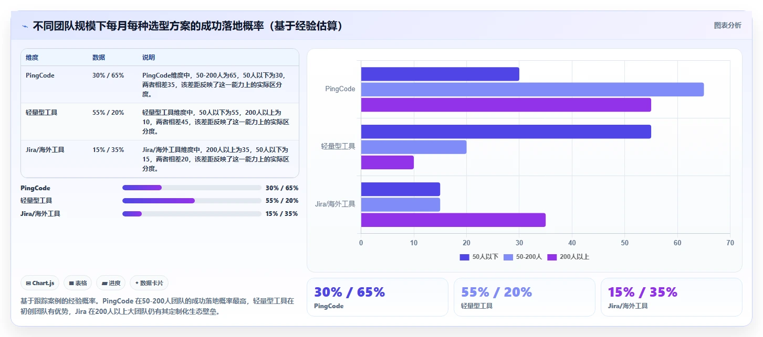Viewport: 763px width, 337px height.
Task: Toggle the 50-200人 legend item
Action: [522, 257]
